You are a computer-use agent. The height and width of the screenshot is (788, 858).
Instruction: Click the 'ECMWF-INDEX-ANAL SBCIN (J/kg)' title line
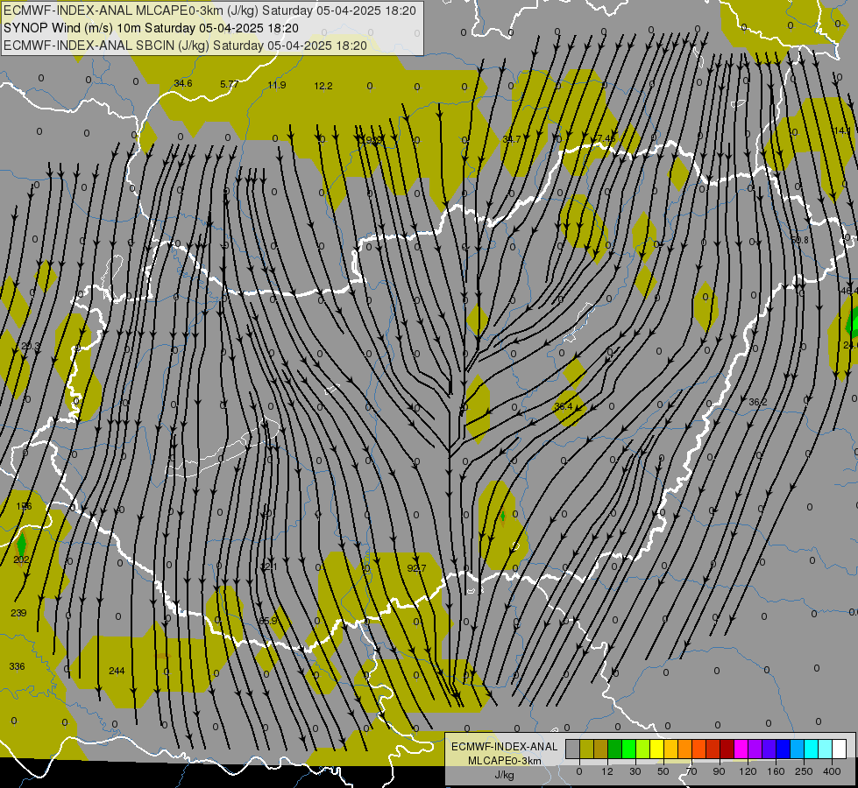106,46
